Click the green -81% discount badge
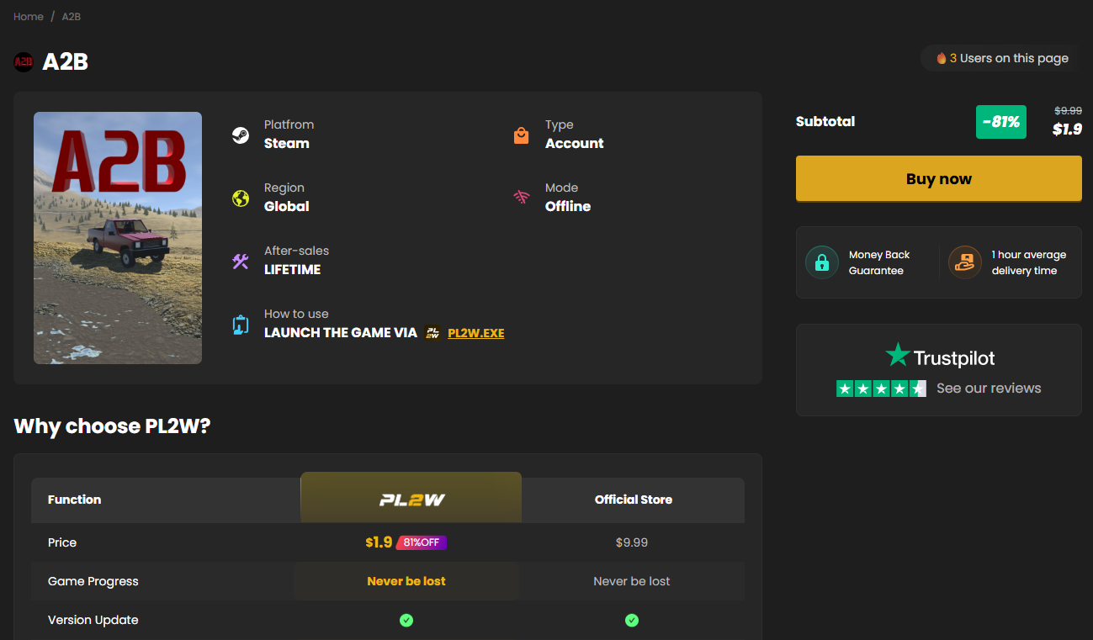This screenshot has width=1093, height=640. (x=1001, y=122)
